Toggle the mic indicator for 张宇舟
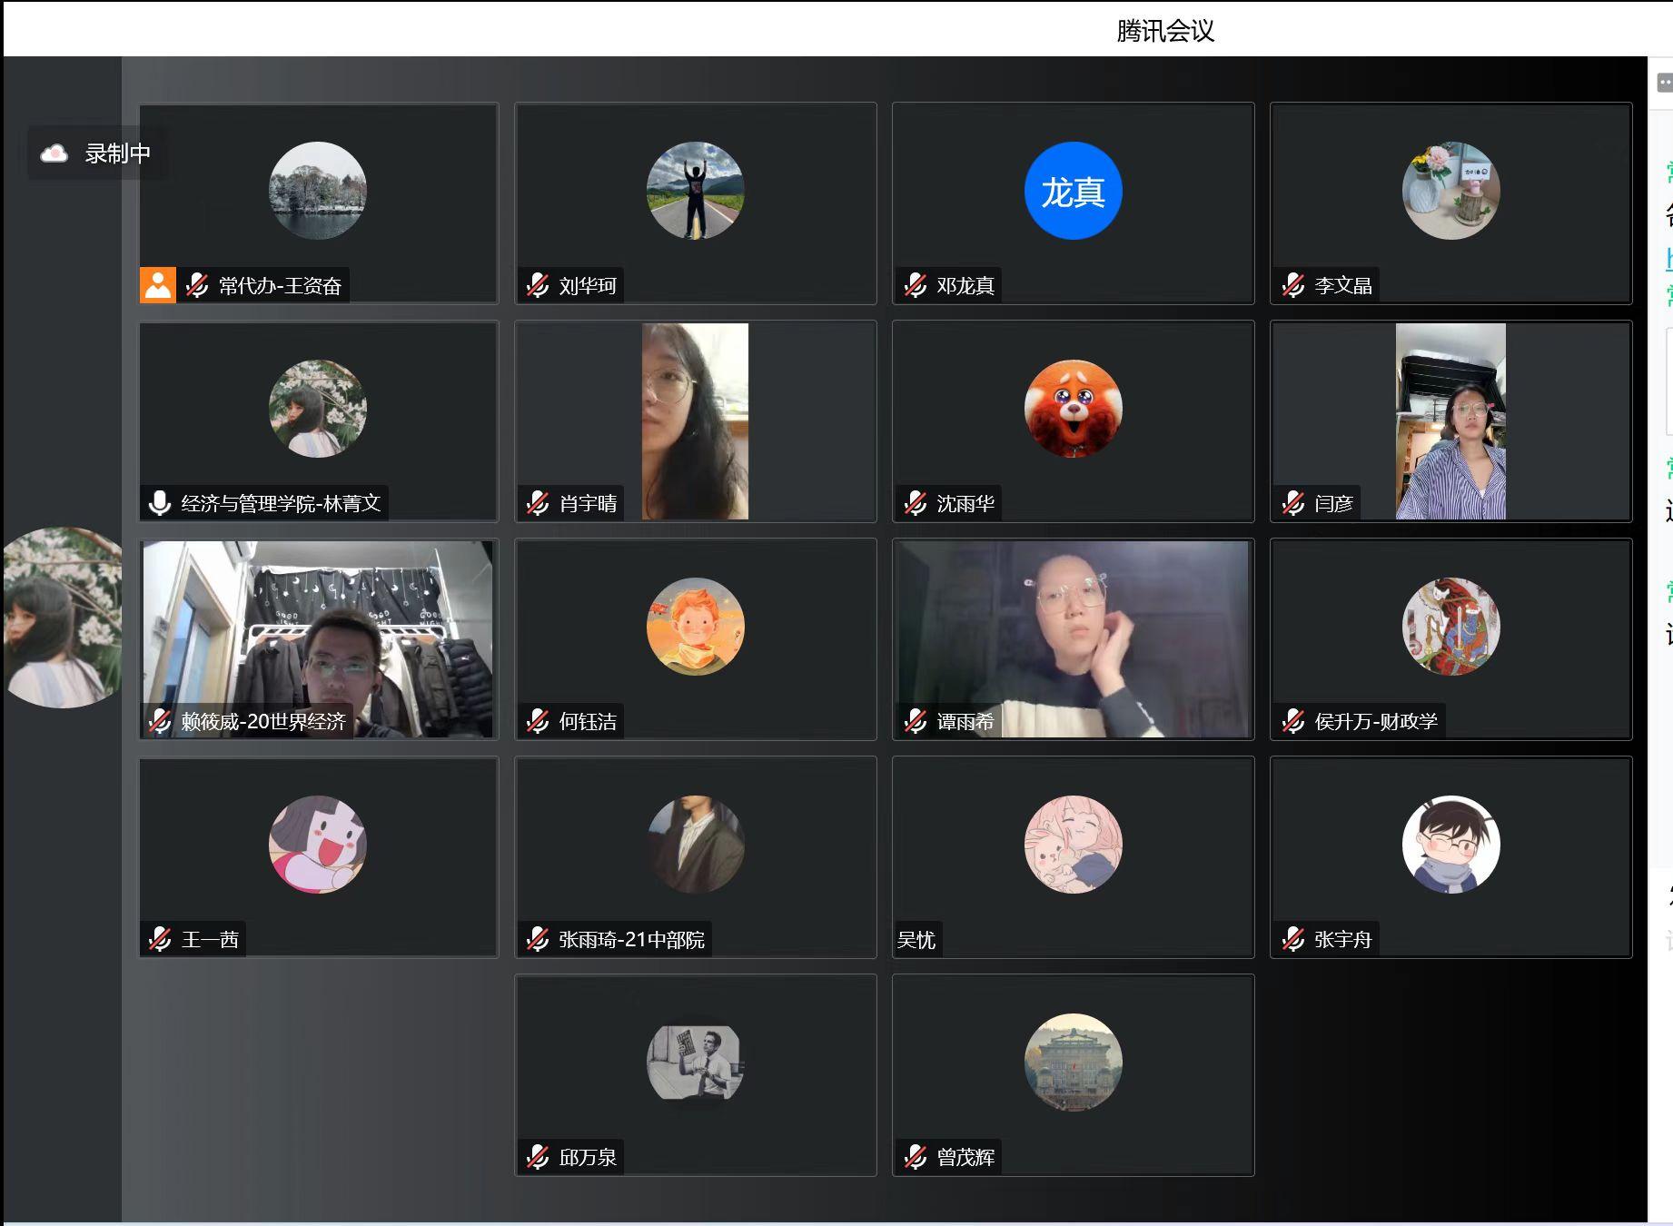This screenshot has width=1673, height=1226. coord(1293,939)
